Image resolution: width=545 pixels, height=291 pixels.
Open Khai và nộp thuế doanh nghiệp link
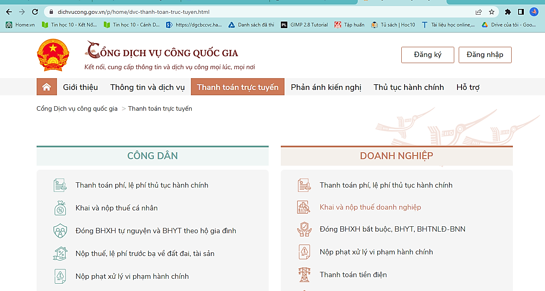[370, 207]
